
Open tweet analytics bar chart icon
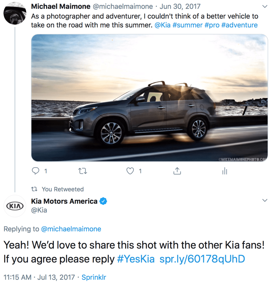pyautogui.click(x=224, y=171)
